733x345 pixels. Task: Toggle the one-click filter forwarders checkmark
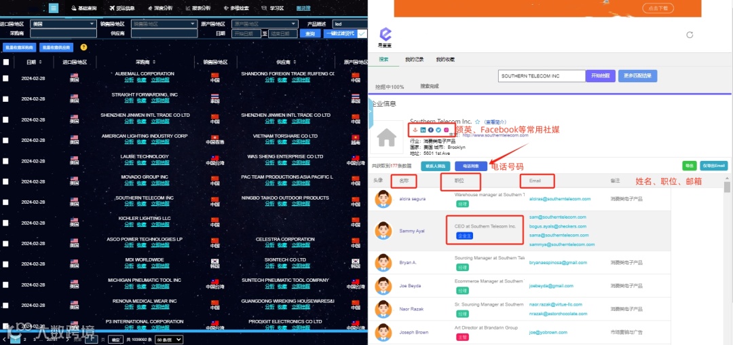pos(362,34)
